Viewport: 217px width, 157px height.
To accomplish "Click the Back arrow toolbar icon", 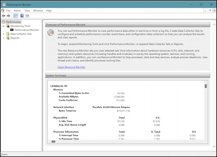I will (4, 16).
